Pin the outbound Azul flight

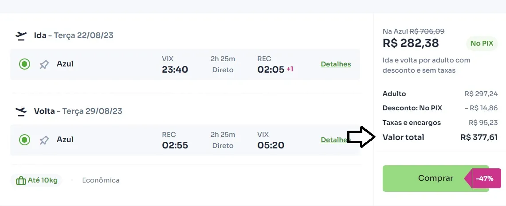[x=44, y=64]
